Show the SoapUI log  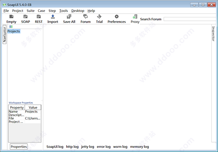tap(55, 147)
